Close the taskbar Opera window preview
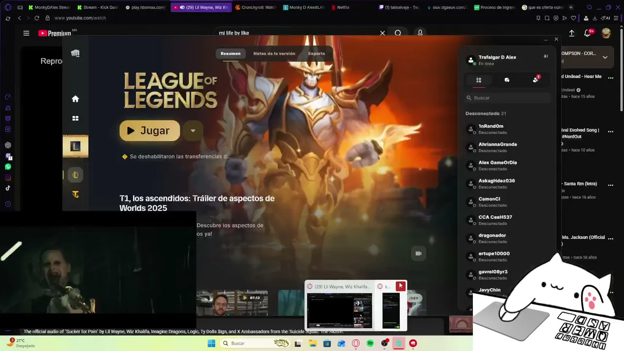624x351 pixels. point(400,286)
